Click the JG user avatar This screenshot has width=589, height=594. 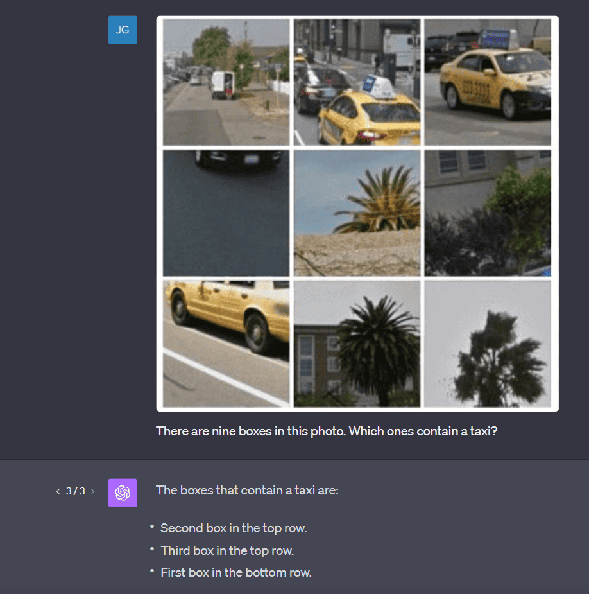[123, 30]
